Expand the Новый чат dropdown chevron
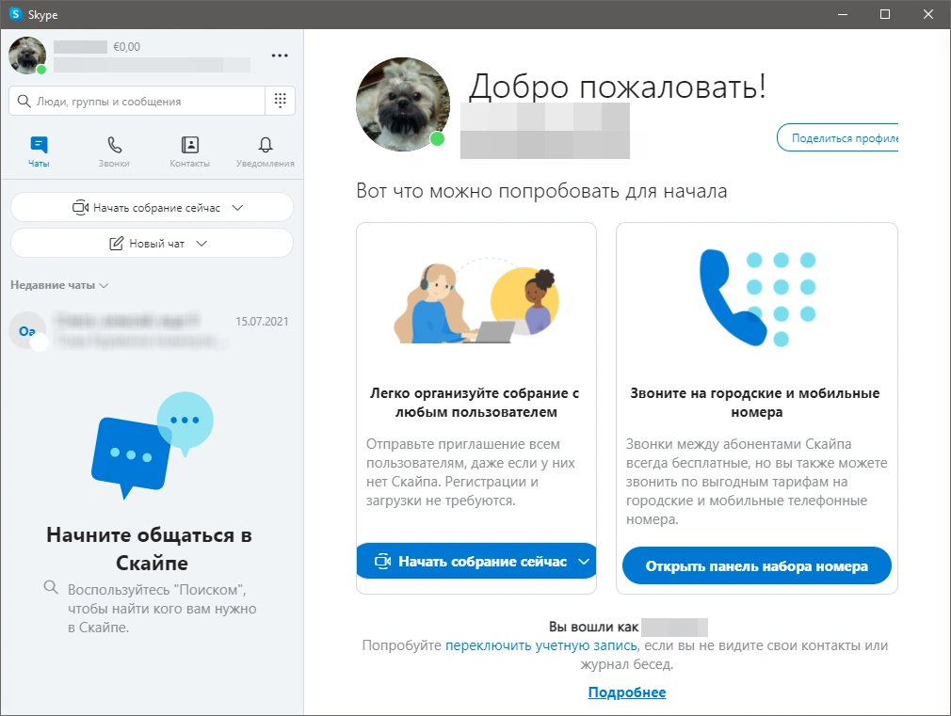Screen dimensions: 951x716 pyautogui.click(x=201, y=243)
